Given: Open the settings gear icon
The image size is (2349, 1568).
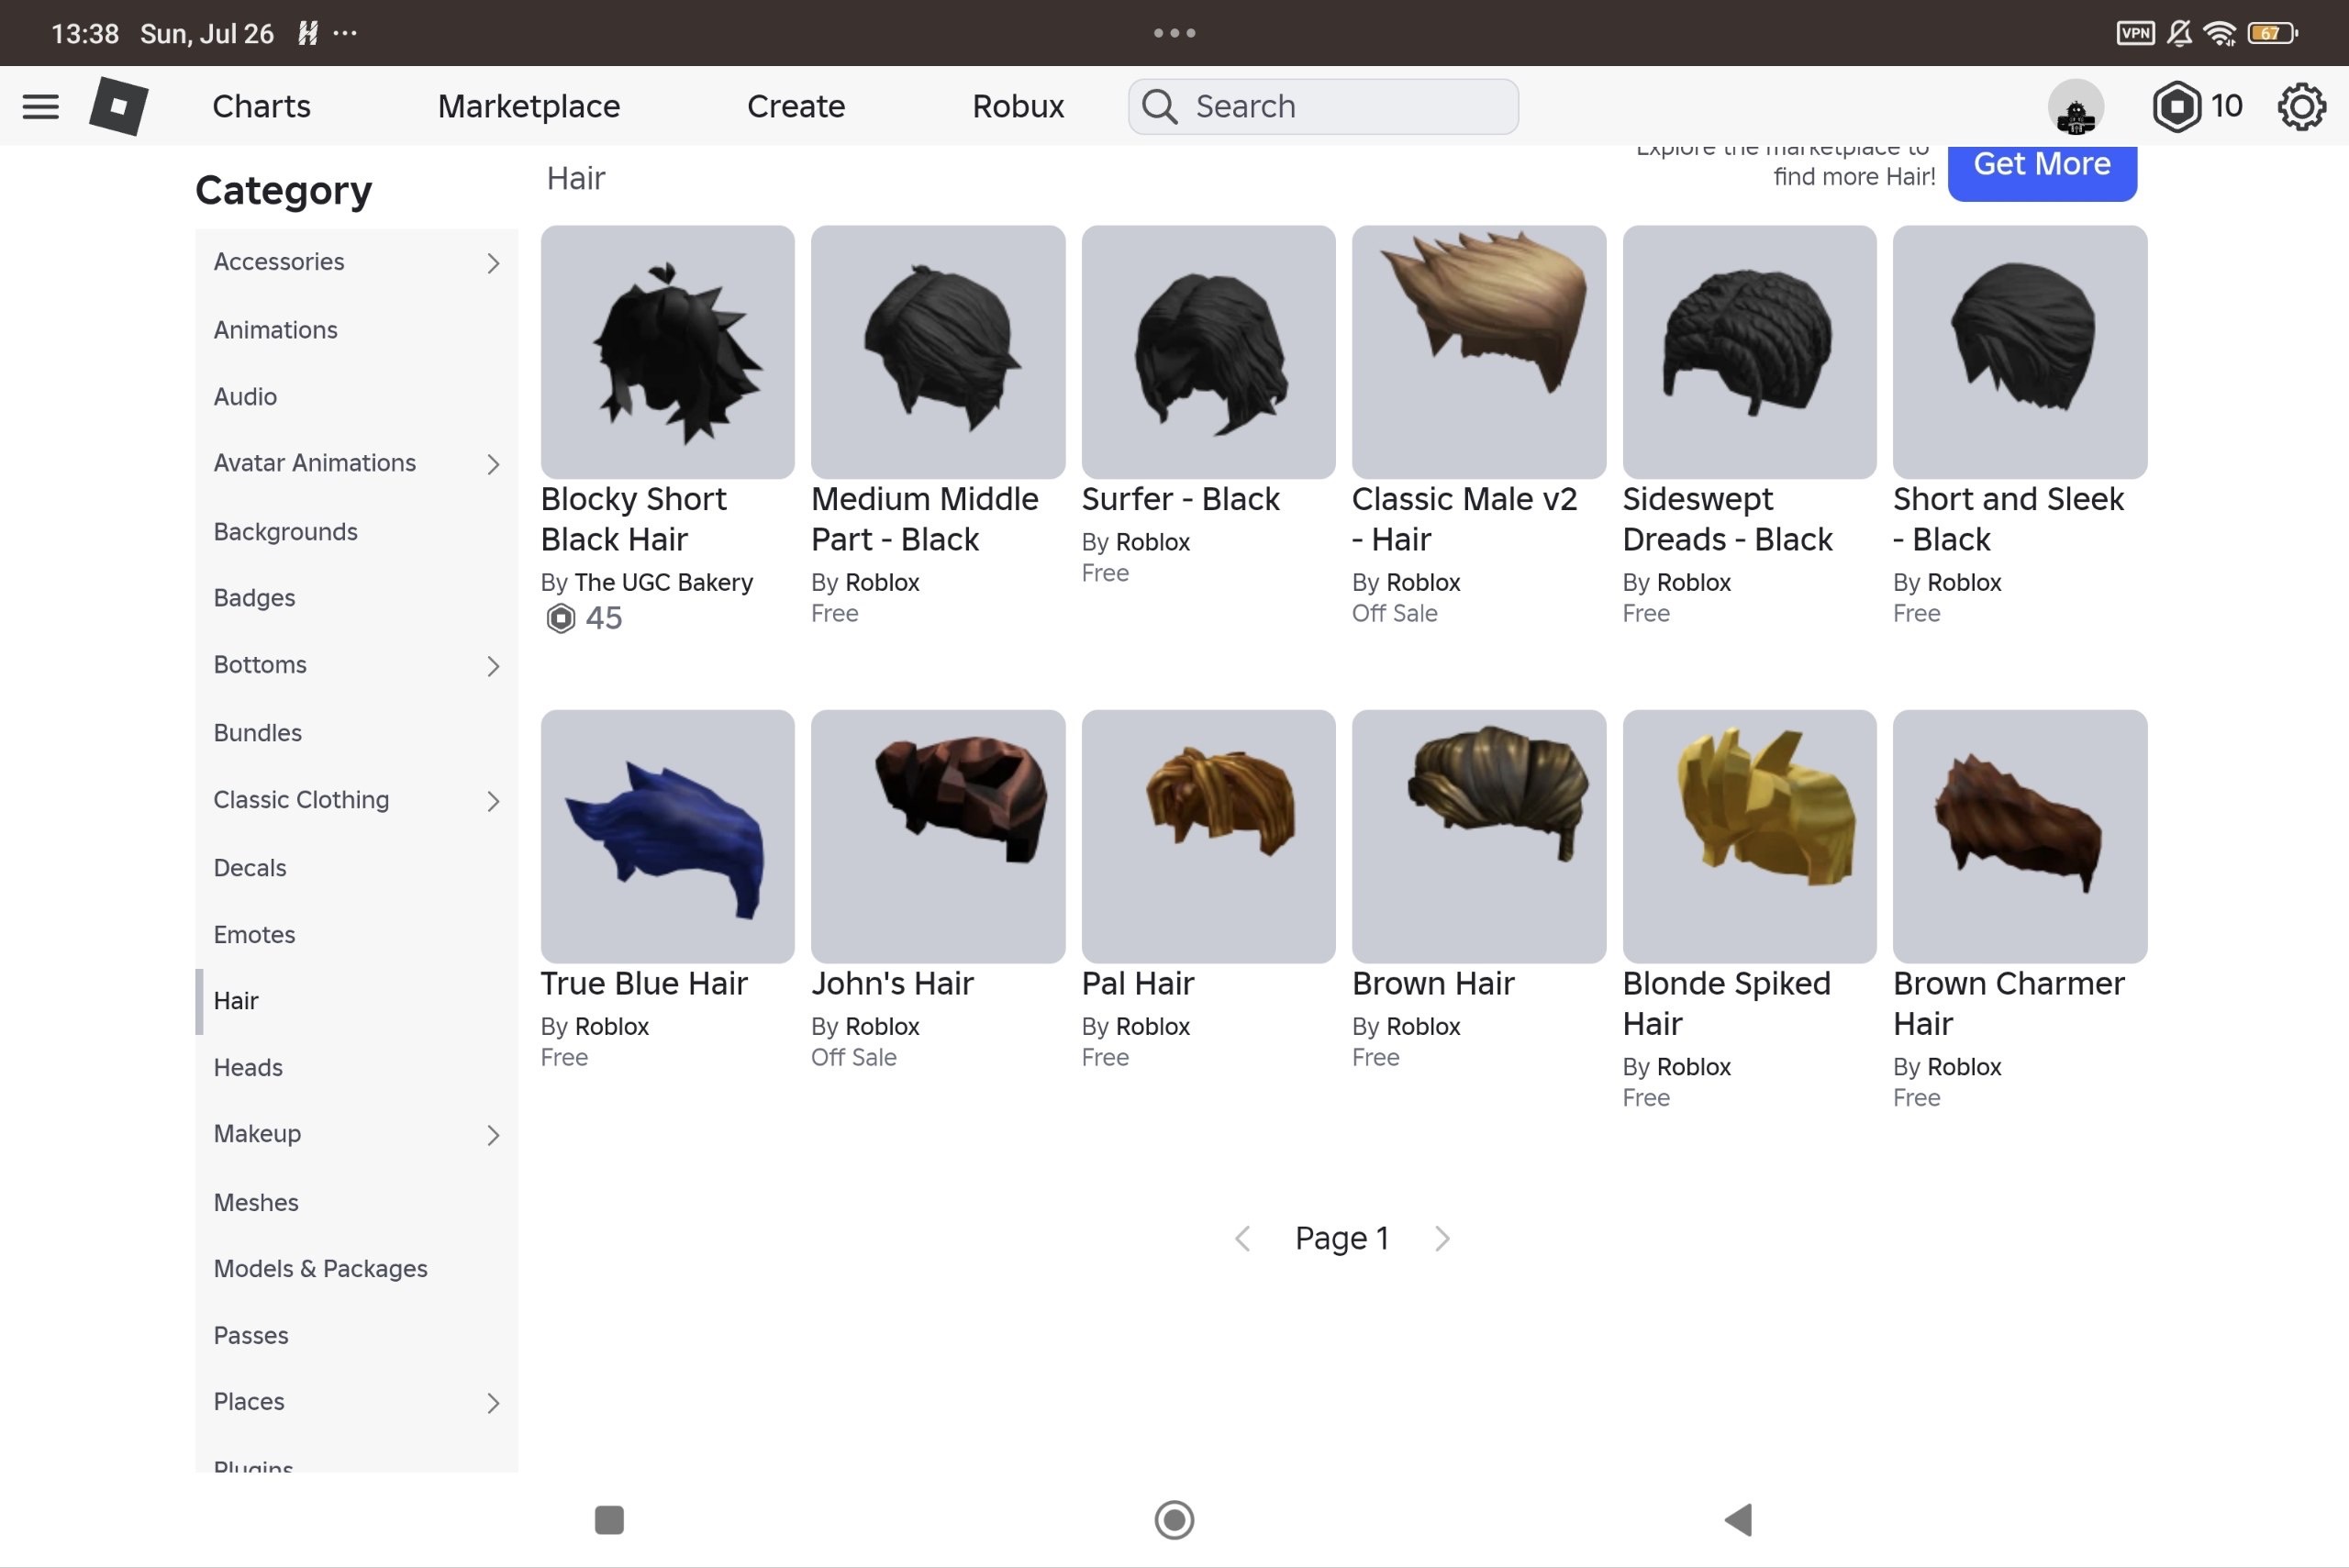Looking at the screenshot, I should (2301, 106).
